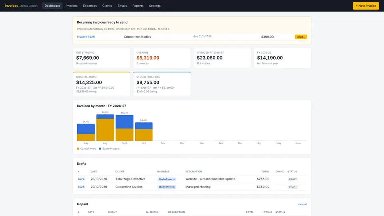
Task: Click 'Website - autumn timetable update' description
Action: [x=210, y=179]
